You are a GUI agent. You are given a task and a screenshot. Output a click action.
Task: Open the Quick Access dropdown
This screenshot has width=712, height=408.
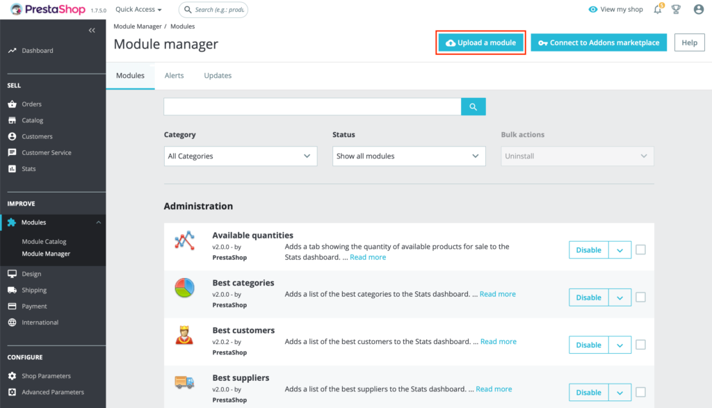(138, 10)
